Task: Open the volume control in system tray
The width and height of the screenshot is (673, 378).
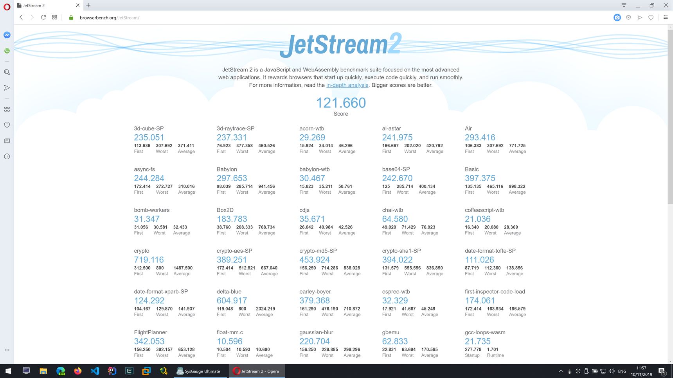Action: (612, 371)
